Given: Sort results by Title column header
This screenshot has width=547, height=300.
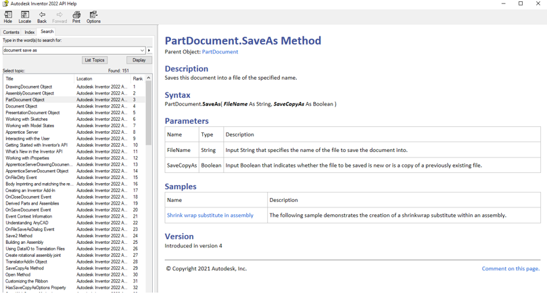Looking at the screenshot, I should click(39, 78).
